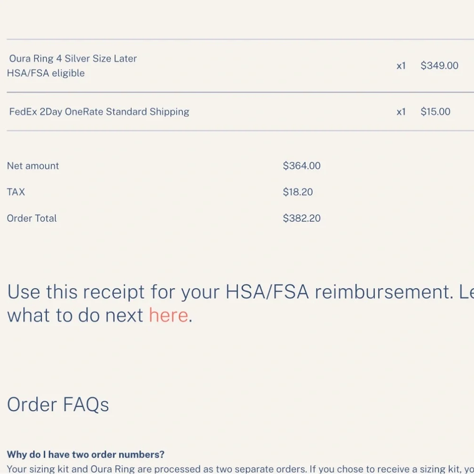This screenshot has width=474, height=474.
Task: Click the Order FAQs heading
Action: coord(58,404)
